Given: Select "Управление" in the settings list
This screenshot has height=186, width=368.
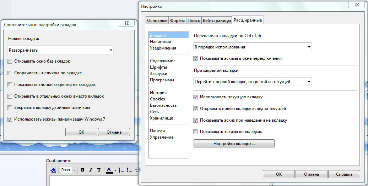Looking at the screenshot, I should [x=169, y=137].
